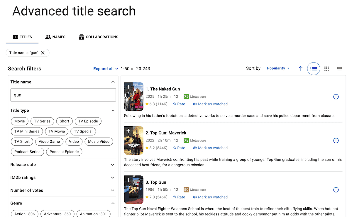The image size is (352, 217).
Task: Click the star Rate button for Top Gun
Action: [179, 197]
